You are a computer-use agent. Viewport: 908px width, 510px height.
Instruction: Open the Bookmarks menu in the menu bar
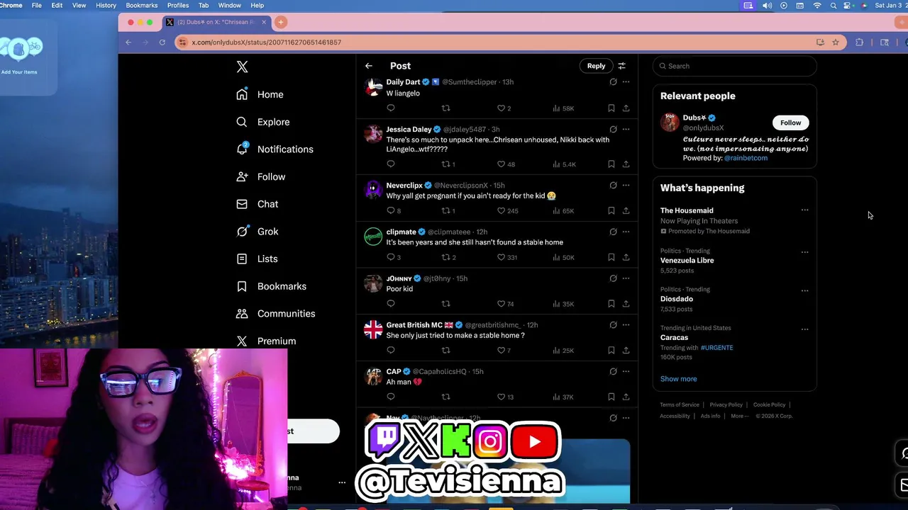(142, 5)
